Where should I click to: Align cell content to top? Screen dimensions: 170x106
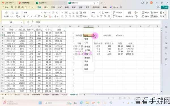coord(62,13)
